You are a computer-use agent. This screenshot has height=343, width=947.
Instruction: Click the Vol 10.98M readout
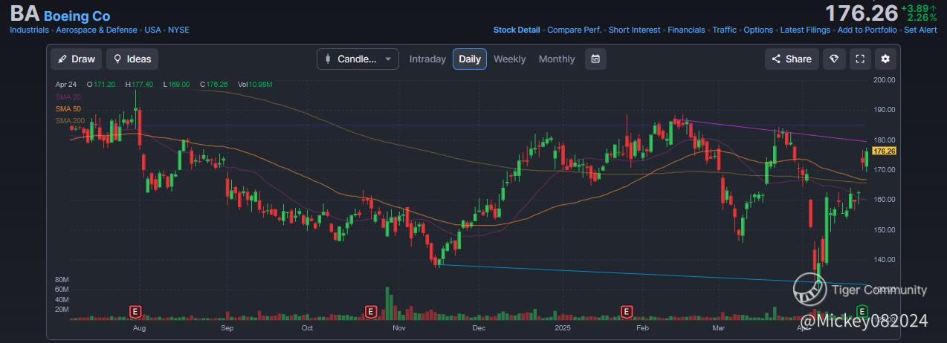255,85
